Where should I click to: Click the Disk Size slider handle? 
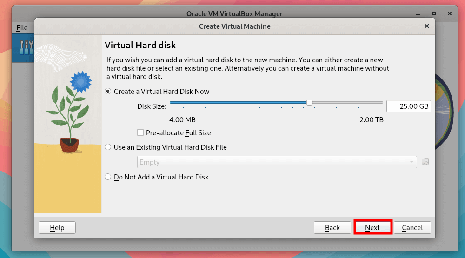pyautogui.click(x=309, y=103)
